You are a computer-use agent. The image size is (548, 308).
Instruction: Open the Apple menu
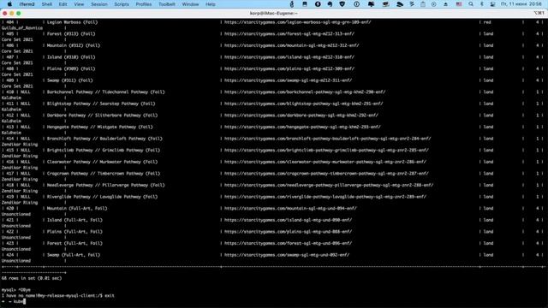tap(9, 4)
